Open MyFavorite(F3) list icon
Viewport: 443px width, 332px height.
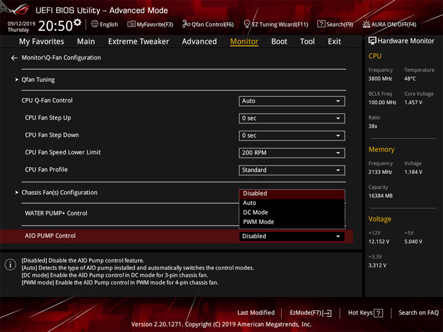pyautogui.click(x=131, y=24)
